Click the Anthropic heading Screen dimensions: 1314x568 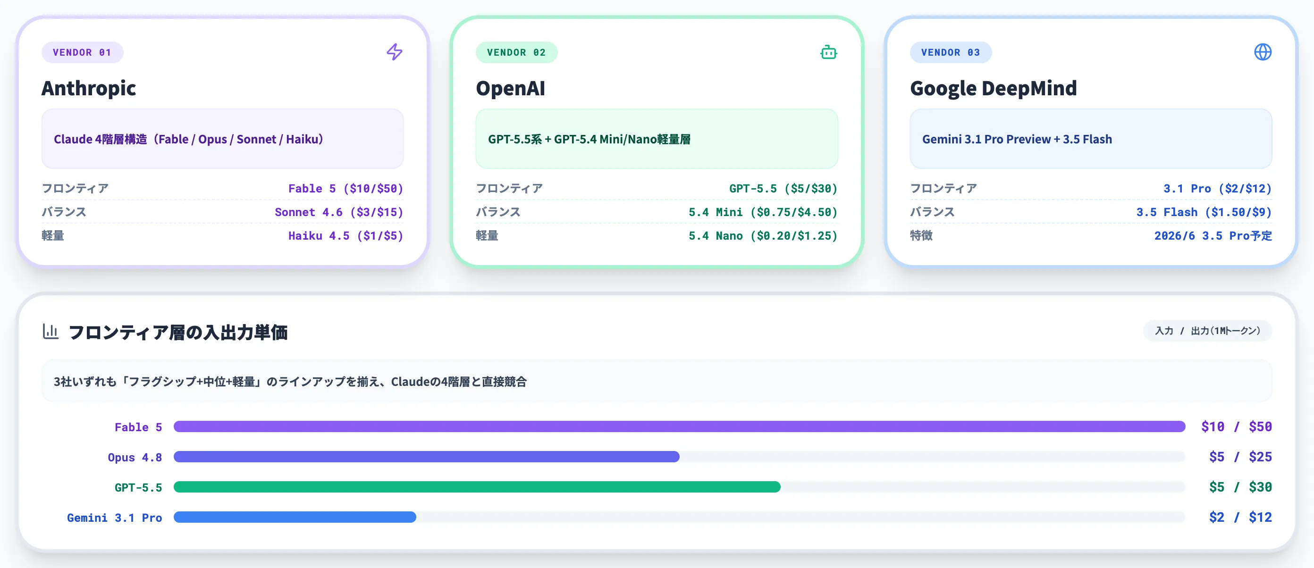point(89,88)
